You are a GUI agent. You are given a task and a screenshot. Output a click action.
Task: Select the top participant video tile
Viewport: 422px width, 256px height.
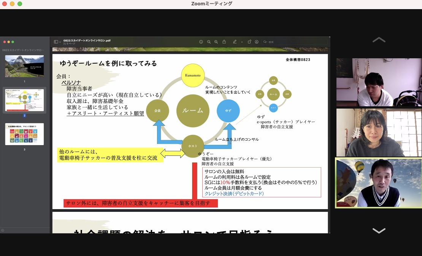379,82
